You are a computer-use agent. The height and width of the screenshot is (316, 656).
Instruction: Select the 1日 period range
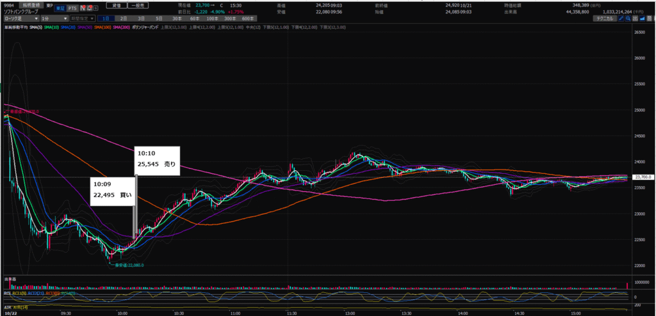click(105, 19)
